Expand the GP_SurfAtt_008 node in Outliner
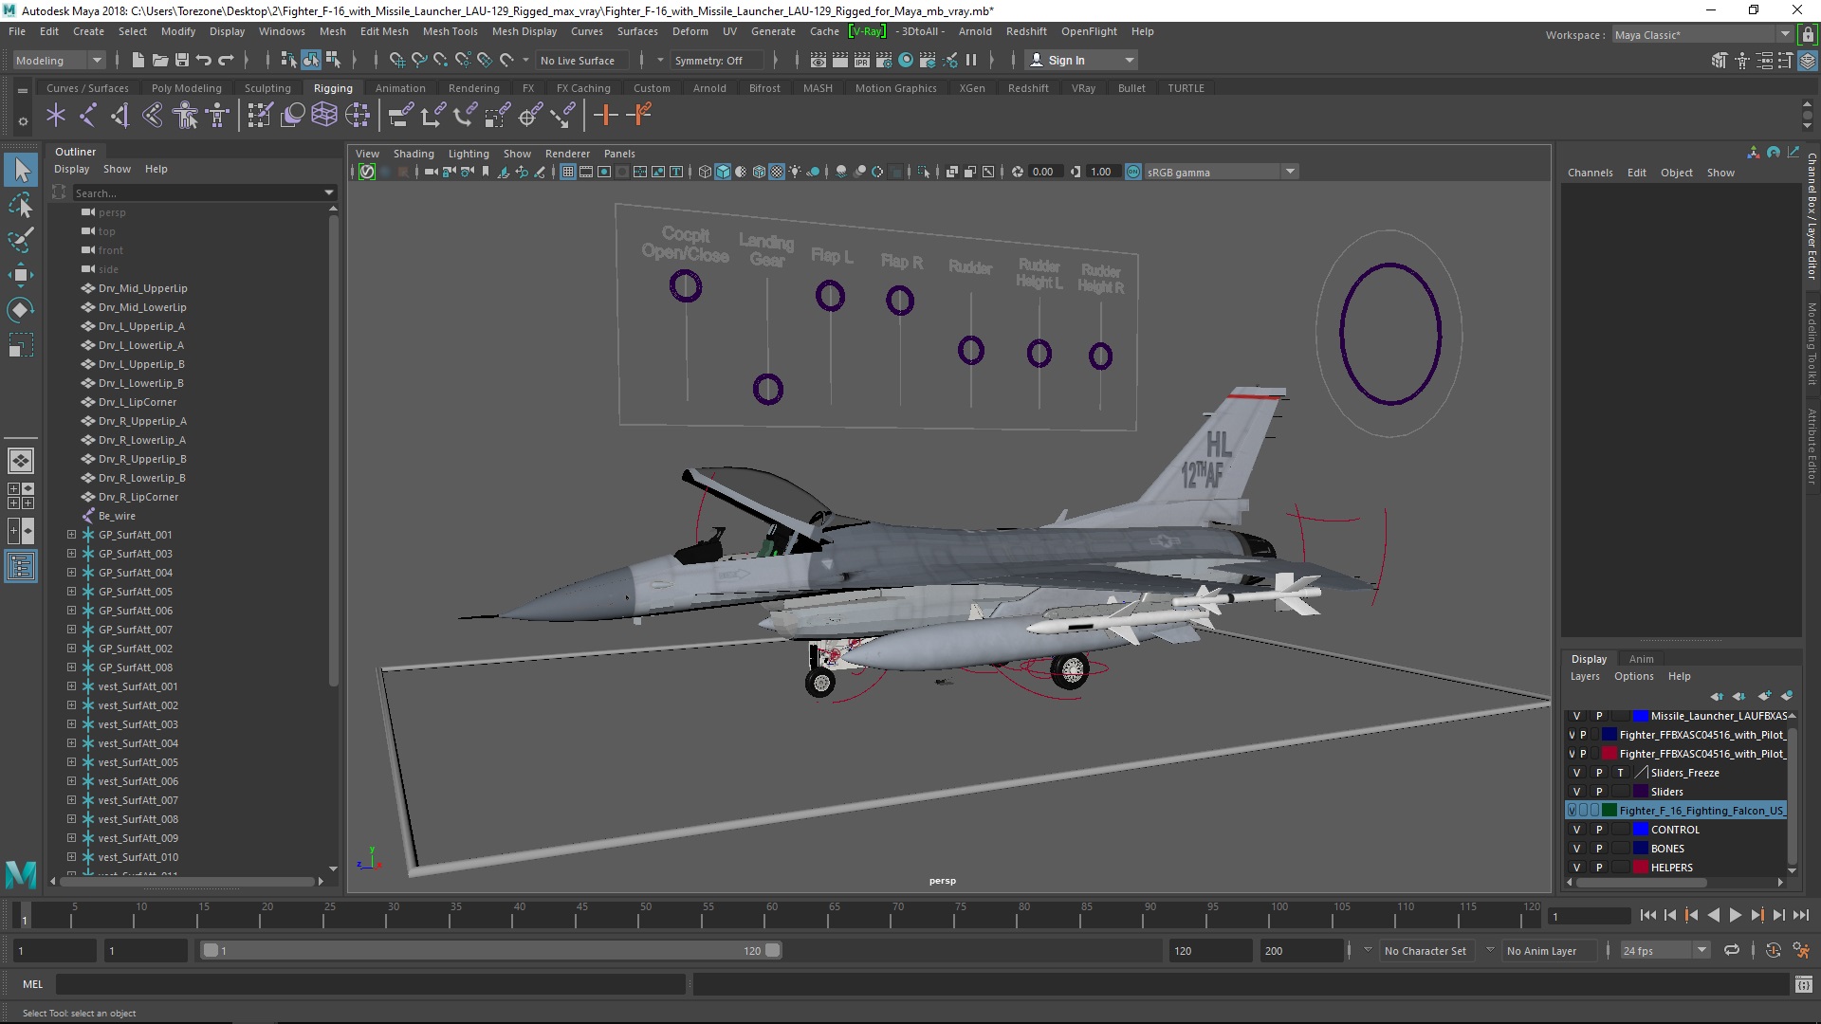The width and height of the screenshot is (1821, 1024). tap(71, 667)
